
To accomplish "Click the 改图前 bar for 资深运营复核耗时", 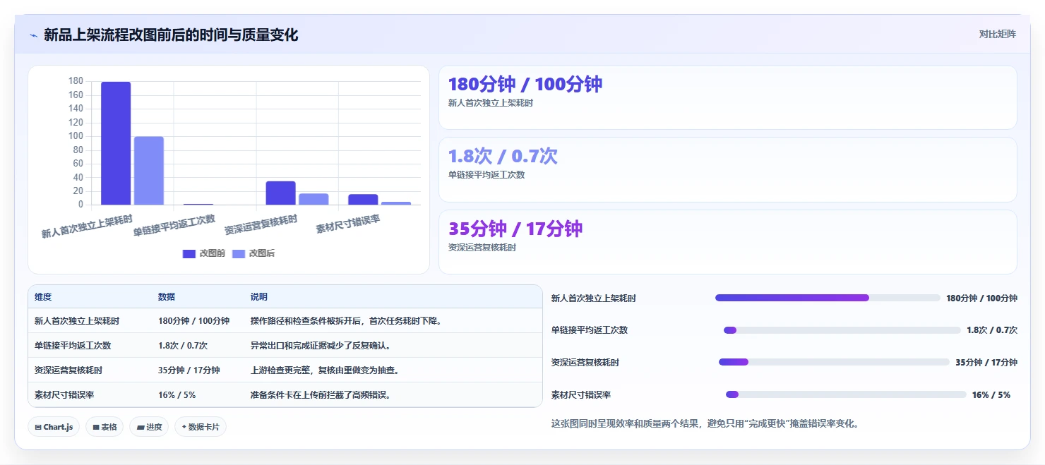I will (x=280, y=193).
